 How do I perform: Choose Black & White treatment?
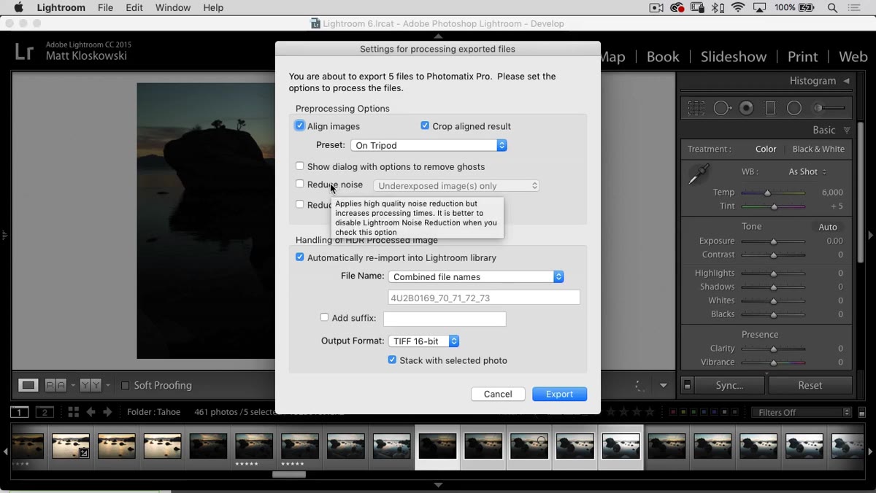[x=818, y=149]
